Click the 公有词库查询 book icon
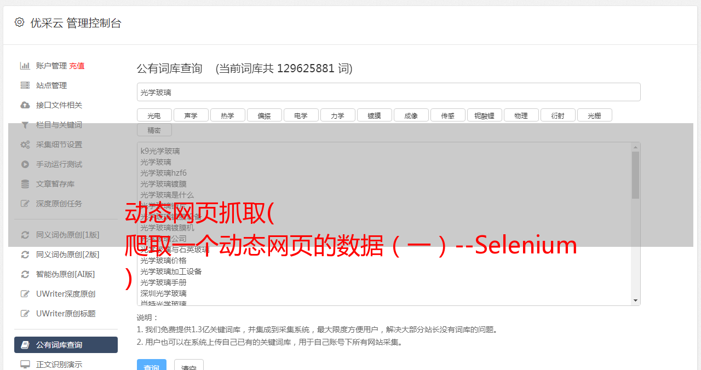The height and width of the screenshot is (370, 701). 25,345
